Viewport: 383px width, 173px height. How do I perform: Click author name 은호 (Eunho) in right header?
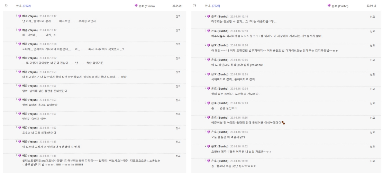(340, 6)
